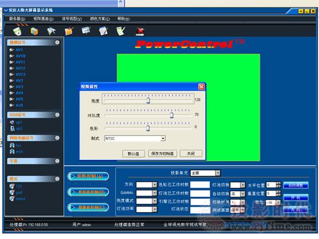Select the second entry under 模式
This screenshot has width=319, height=239.
tap(19, 192)
